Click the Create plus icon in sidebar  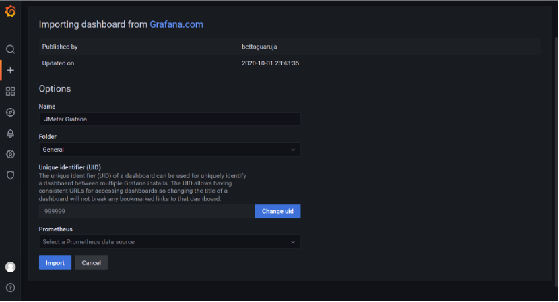click(10, 70)
